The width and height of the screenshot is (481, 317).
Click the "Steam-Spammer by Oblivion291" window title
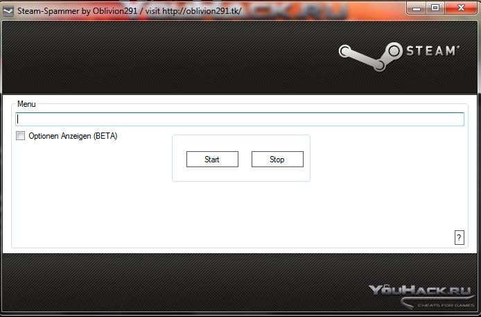[x=78, y=11]
